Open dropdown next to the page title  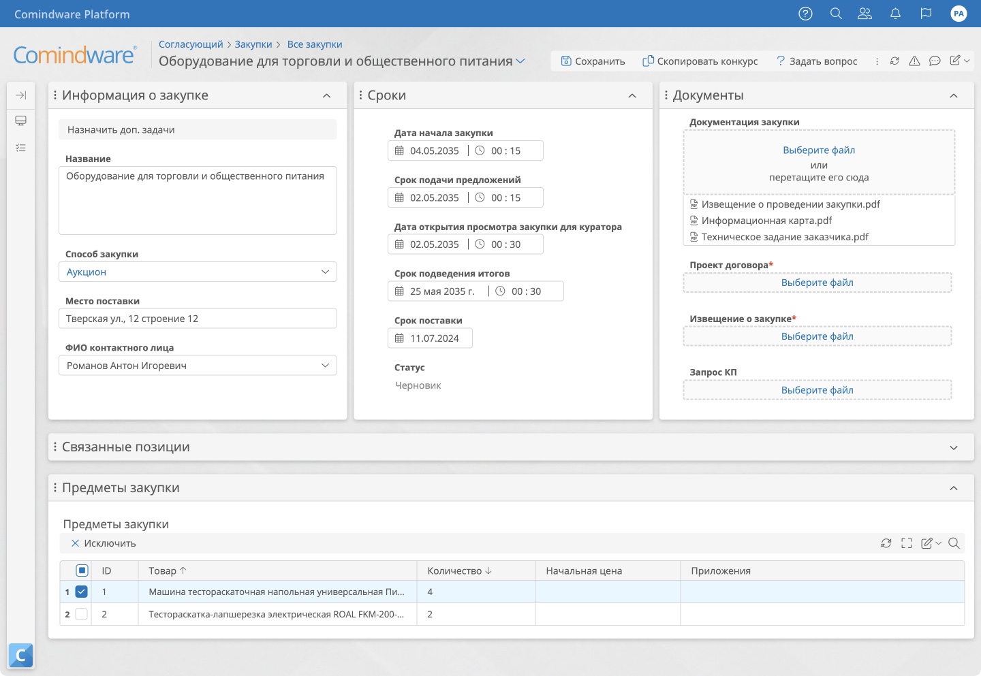(x=520, y=61)
